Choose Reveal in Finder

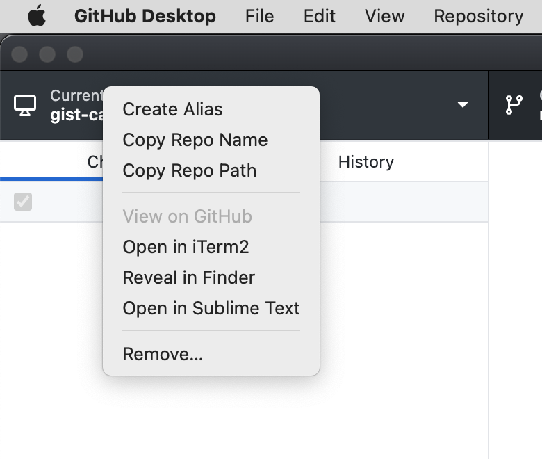(211, 277)
